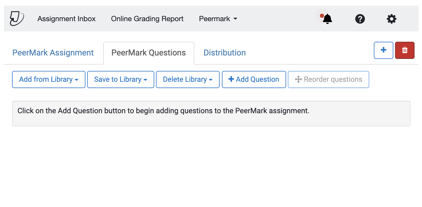
Task: Open Assignment Inbox
Action: coord(67,19)
